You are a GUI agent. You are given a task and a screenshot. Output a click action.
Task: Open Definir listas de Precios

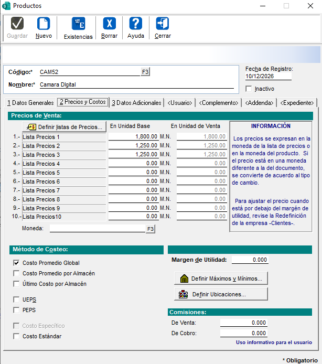point(65,127)
